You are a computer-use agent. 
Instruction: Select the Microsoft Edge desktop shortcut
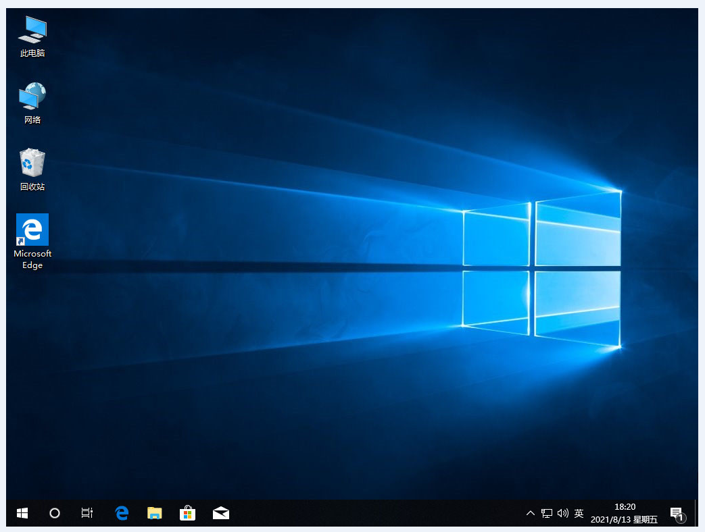pos(32,240)
